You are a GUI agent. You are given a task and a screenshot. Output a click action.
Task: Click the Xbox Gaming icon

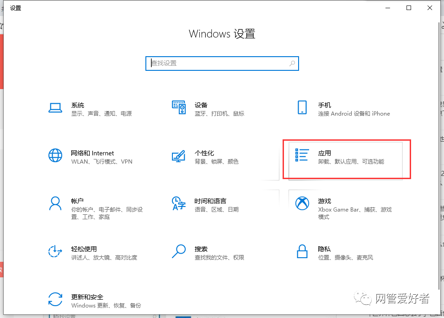tap(302, 203)
